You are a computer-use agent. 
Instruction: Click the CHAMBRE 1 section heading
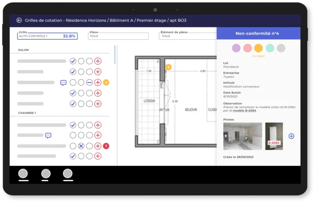27,113
